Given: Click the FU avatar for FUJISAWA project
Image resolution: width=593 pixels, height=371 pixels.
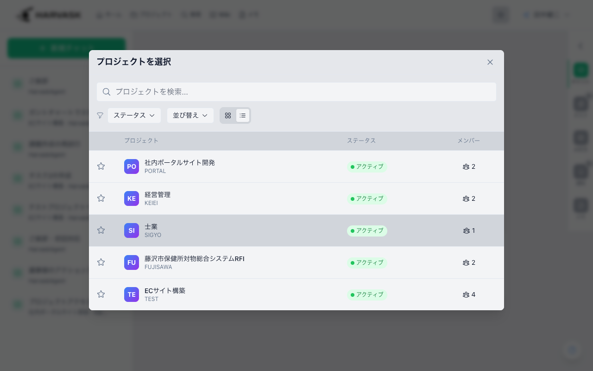Looking at the screenshot, I should 132,262.
